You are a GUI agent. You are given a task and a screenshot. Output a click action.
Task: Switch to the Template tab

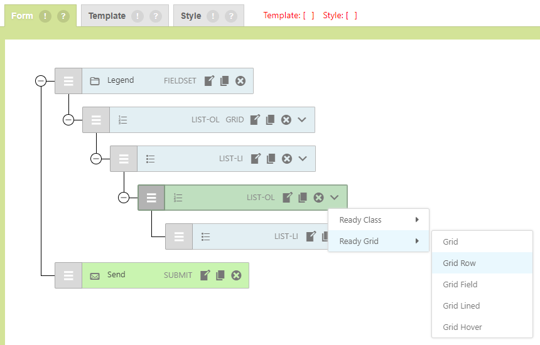107,16
